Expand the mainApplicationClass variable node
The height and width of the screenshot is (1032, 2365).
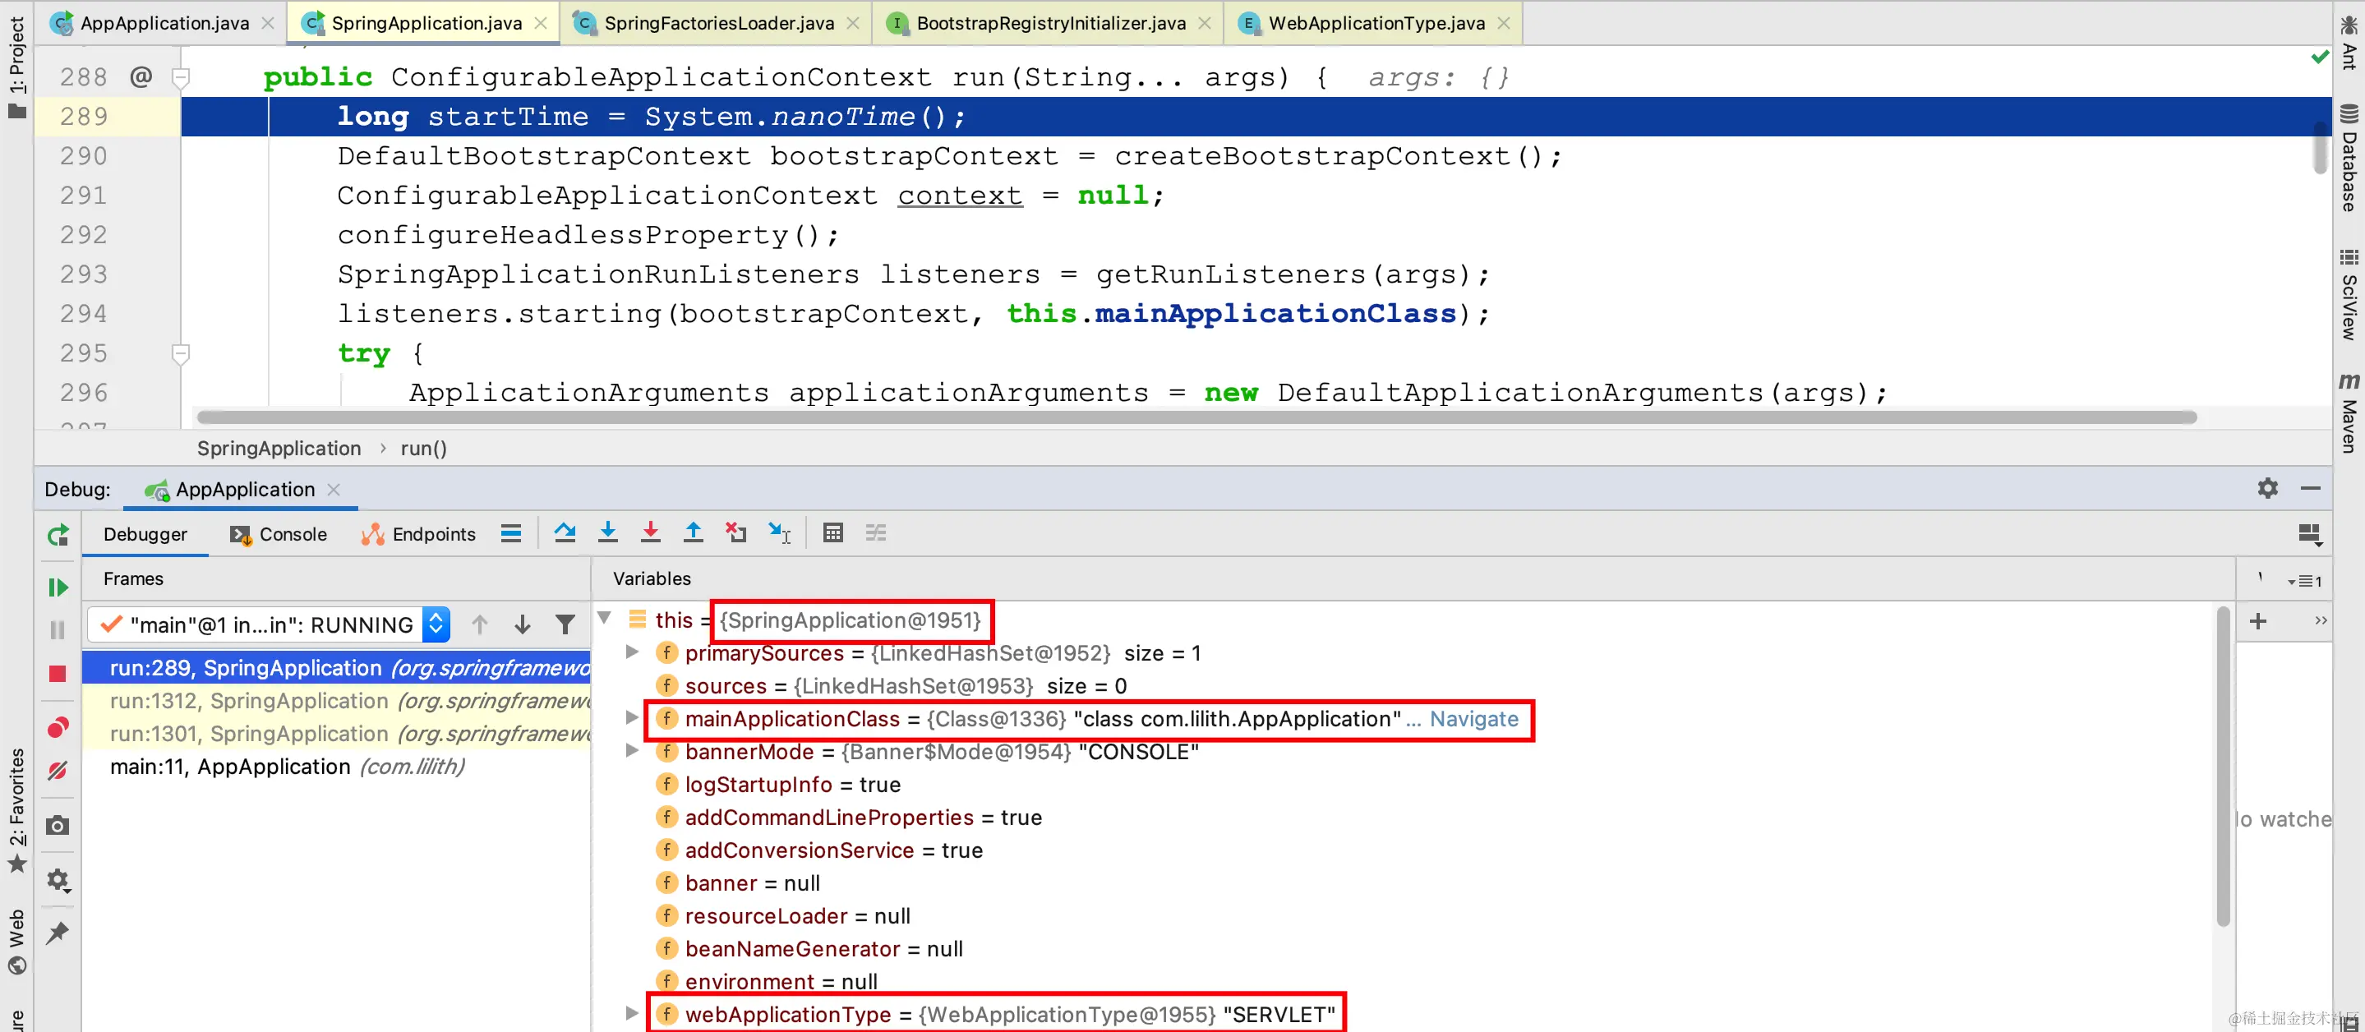[x=632, y=718]
